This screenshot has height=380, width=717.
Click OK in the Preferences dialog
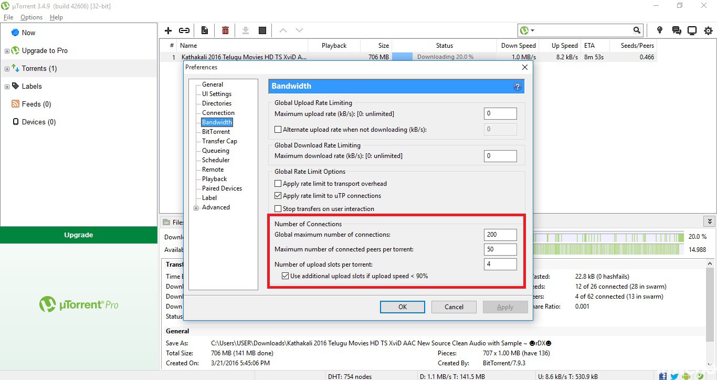click(403, 307)
